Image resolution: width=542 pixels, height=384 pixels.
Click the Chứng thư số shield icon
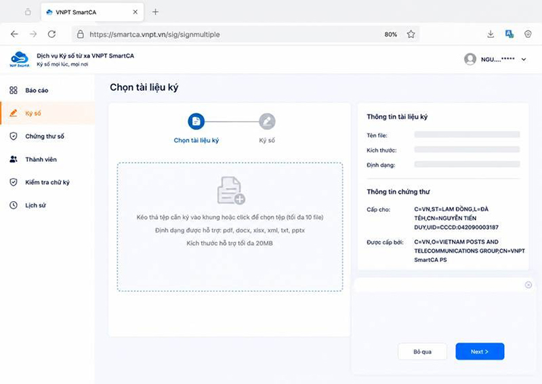coord(14,136)
